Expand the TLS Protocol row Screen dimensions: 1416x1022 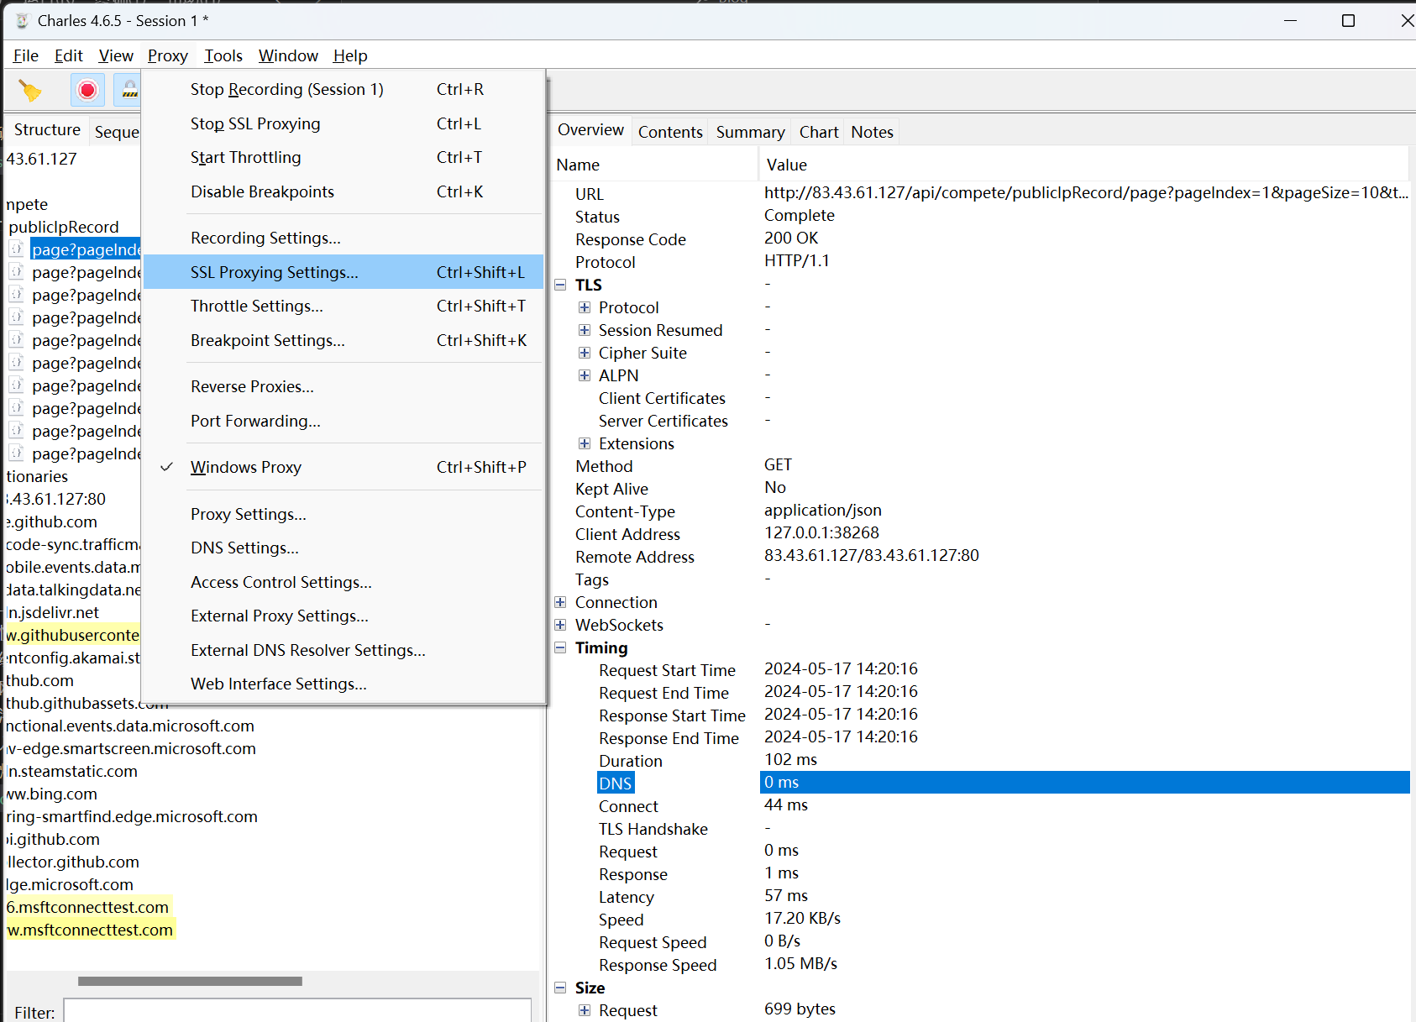point(585,307)
